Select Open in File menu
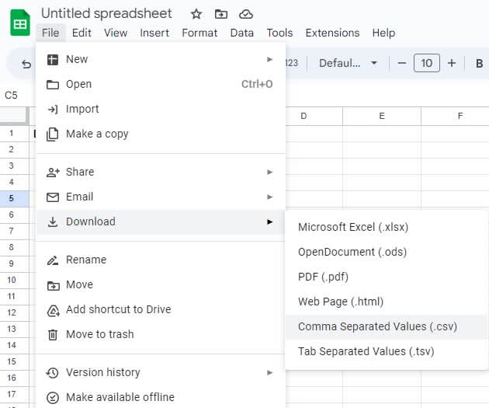489x408 pixels. tap(161, 84)
